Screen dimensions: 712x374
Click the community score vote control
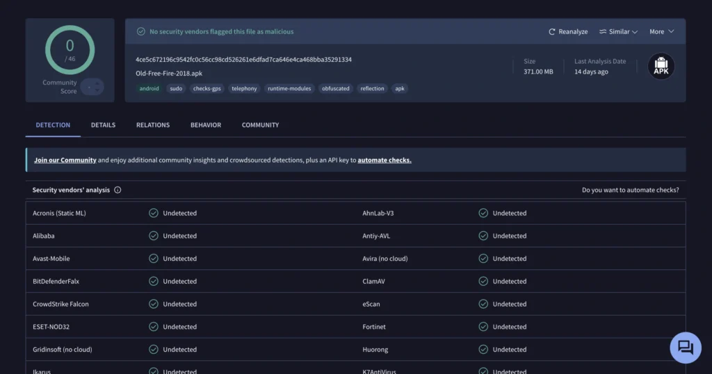92,87
